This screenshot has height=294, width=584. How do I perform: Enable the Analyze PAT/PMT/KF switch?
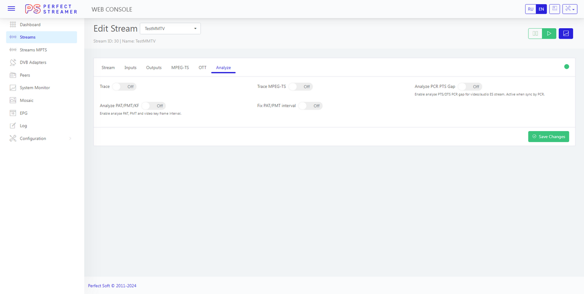[x=153, y=106]
